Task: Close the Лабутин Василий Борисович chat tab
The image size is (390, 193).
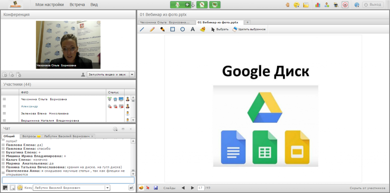Action: click(92, 136)
